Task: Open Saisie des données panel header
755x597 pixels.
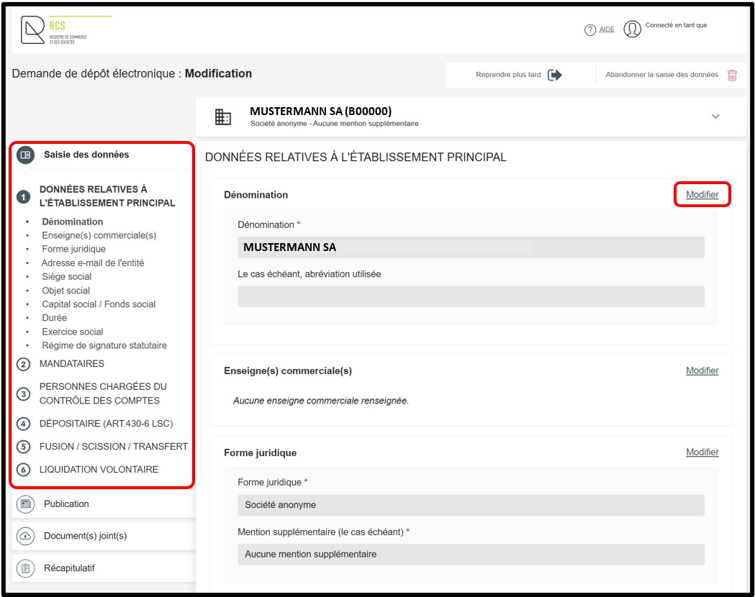Action: 86,155
